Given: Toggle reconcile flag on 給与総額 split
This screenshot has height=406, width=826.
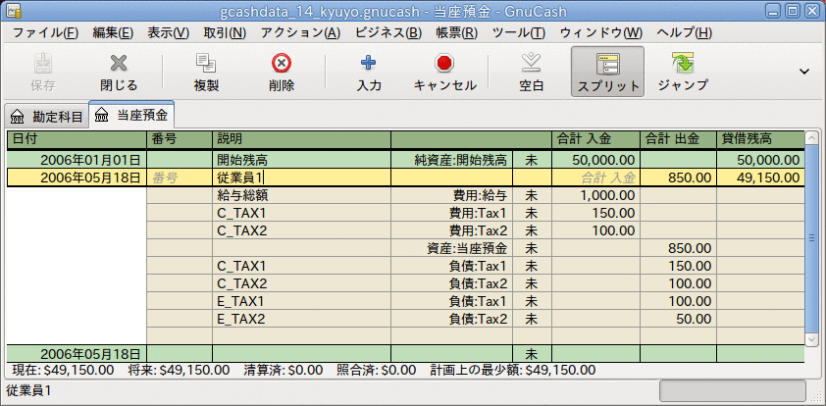Looking at the screenshot, I should point(531,195).
